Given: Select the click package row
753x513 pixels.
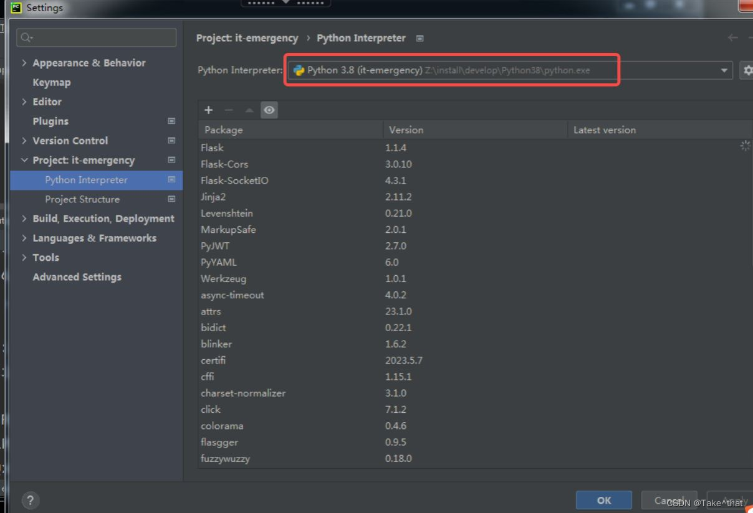Looking at the screenshot, I should click(476, 410).
